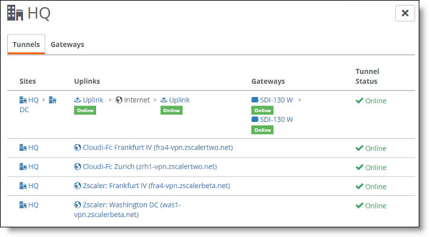Click the first SDI-130 W gateway device icon

click(255, 100)
